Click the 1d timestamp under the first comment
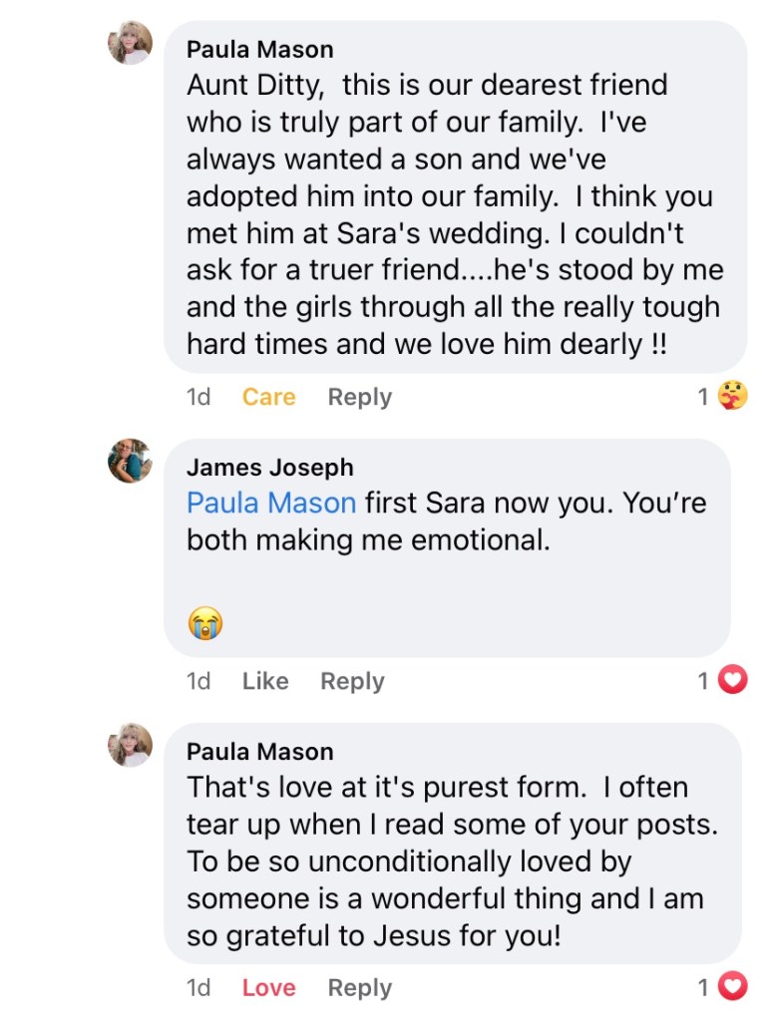Screen dimensions: 770x1020 coord(198,397)
